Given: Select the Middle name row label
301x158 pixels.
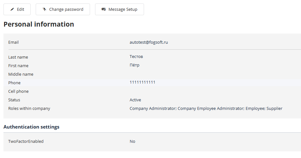Looking at the screenshot, I should pos(21,74).
